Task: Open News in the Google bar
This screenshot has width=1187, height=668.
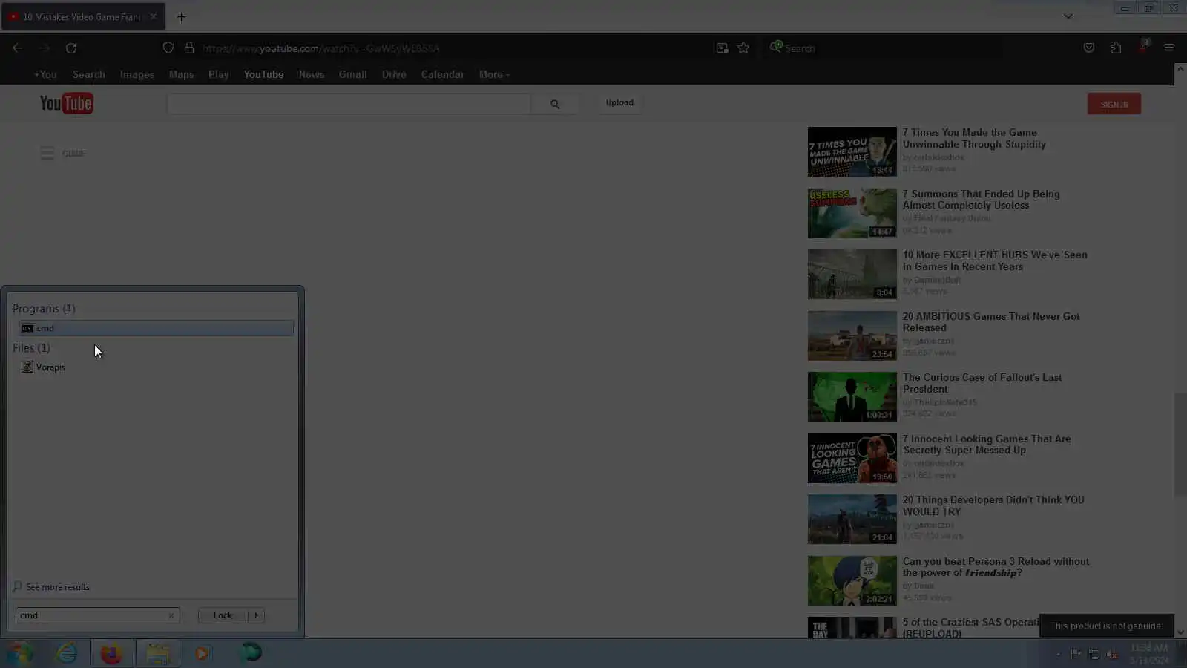Action: [x=312, y=75]
